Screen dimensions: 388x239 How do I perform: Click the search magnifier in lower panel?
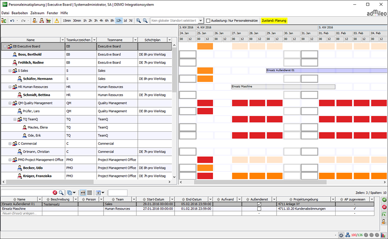click(x=61, y=193)
